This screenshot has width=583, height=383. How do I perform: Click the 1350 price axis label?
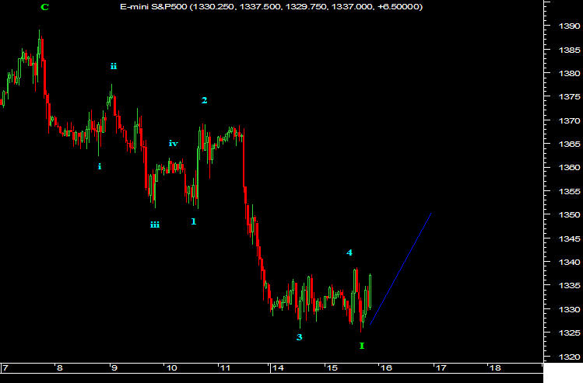click(569, 215)
